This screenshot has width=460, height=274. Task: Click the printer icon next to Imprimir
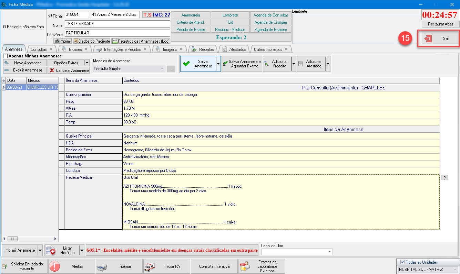point(57,41)
